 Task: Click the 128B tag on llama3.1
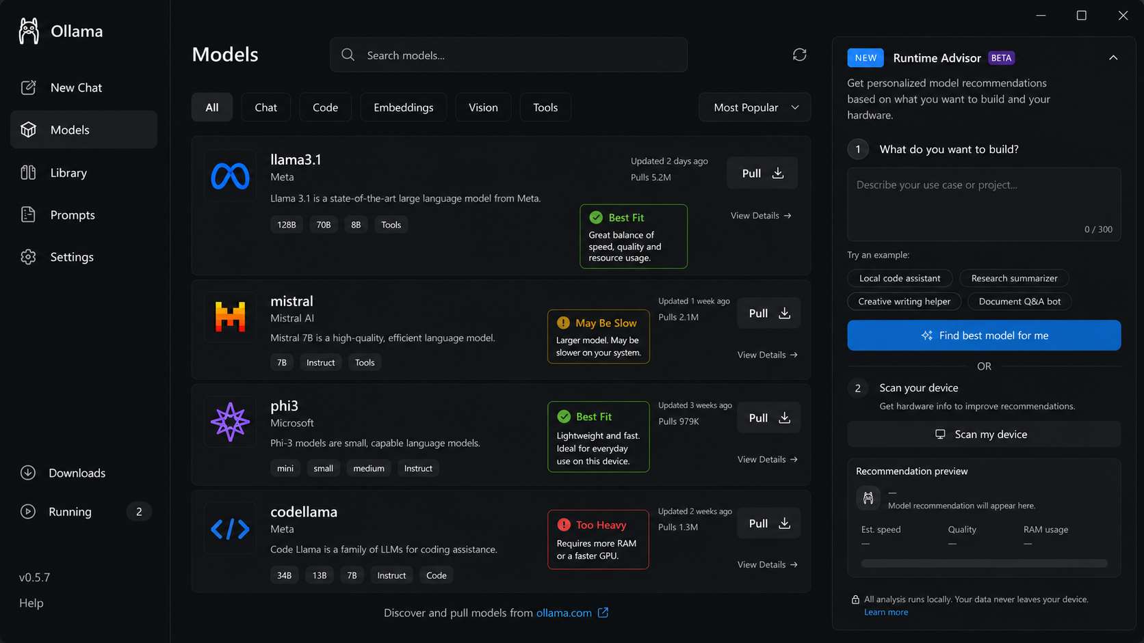[x=287, y=225]
